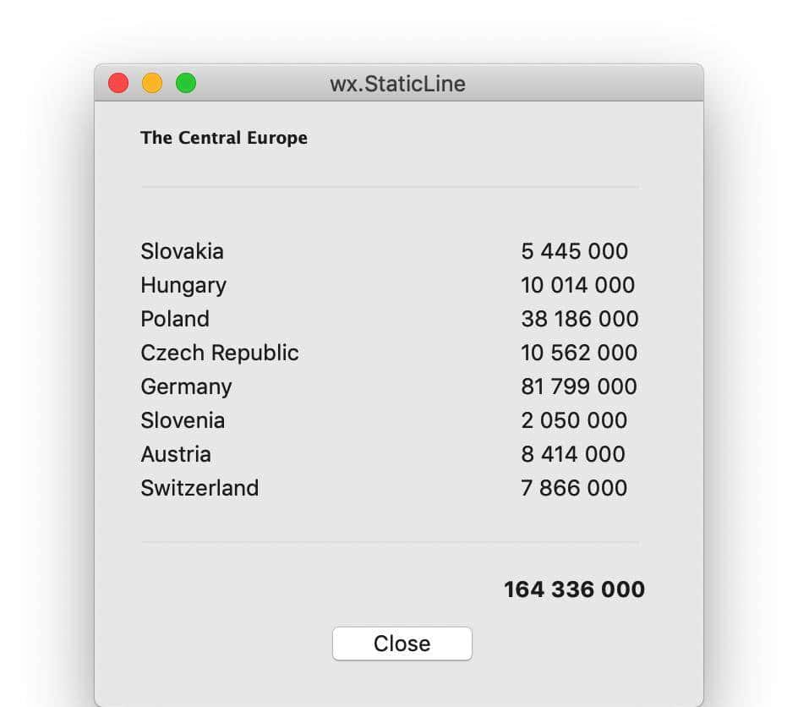Click Slovakia's population 5 445 000
The height and width of the screenshot is (707, 798).
[x=575, y=251]
